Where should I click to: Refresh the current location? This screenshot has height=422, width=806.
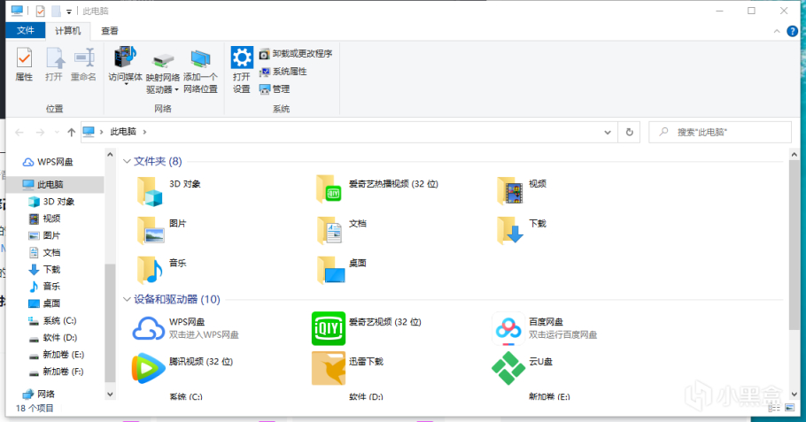point(629,133)
